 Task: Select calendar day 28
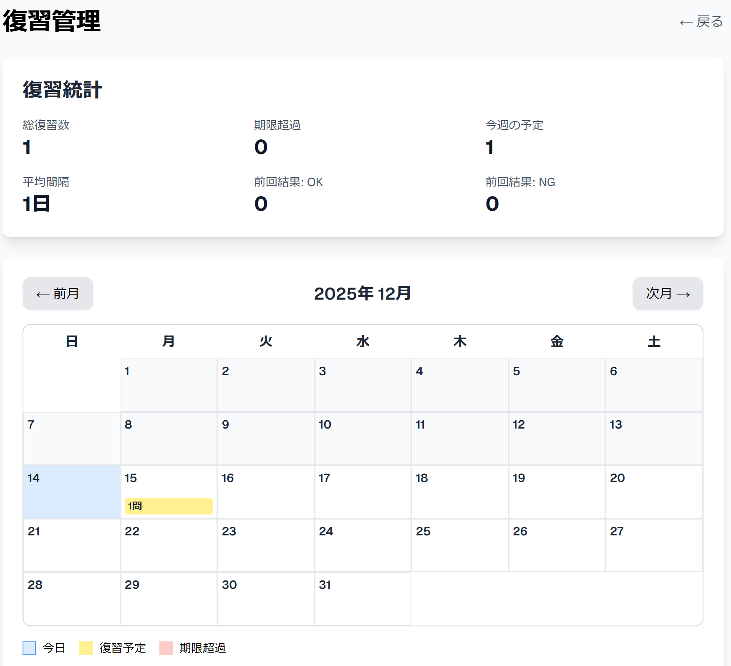[x=72, y=599]
